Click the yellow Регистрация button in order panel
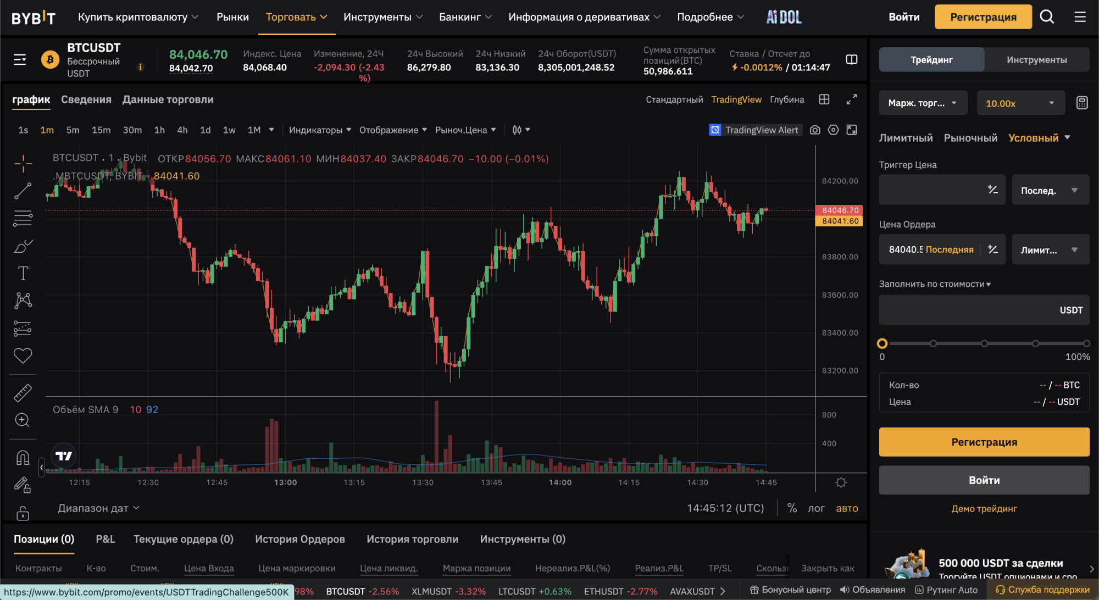Viewport: 1099px width, 600px height. [x=984, y=442]
